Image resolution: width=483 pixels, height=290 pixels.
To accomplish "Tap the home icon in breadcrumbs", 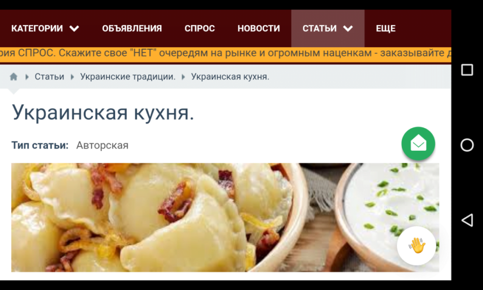I will click(14, 77).
